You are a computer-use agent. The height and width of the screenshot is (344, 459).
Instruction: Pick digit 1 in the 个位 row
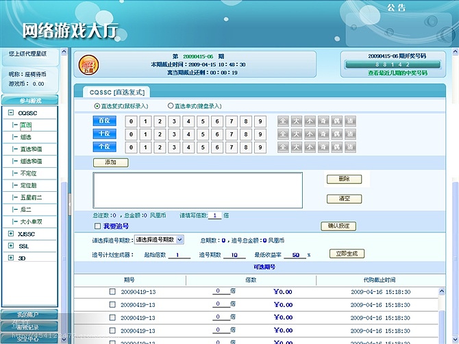pos(145,147)
